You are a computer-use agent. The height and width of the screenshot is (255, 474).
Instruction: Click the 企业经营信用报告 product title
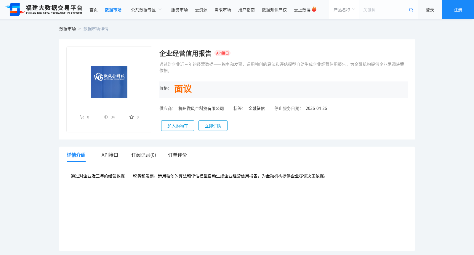pyautogui.click(x=185, y=53)
